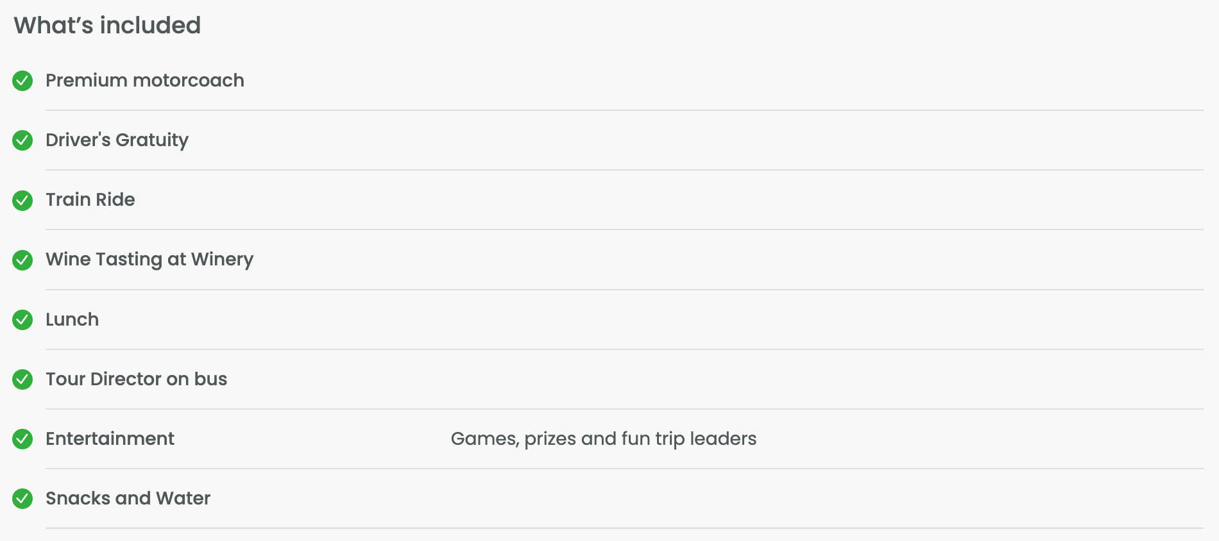Click the "What's included" heading
The image size is (1219, 541).
click(x=107, y=26)
